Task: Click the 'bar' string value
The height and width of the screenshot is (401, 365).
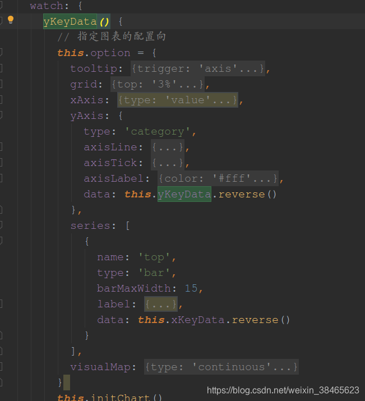Action: (x=154, y=273)
